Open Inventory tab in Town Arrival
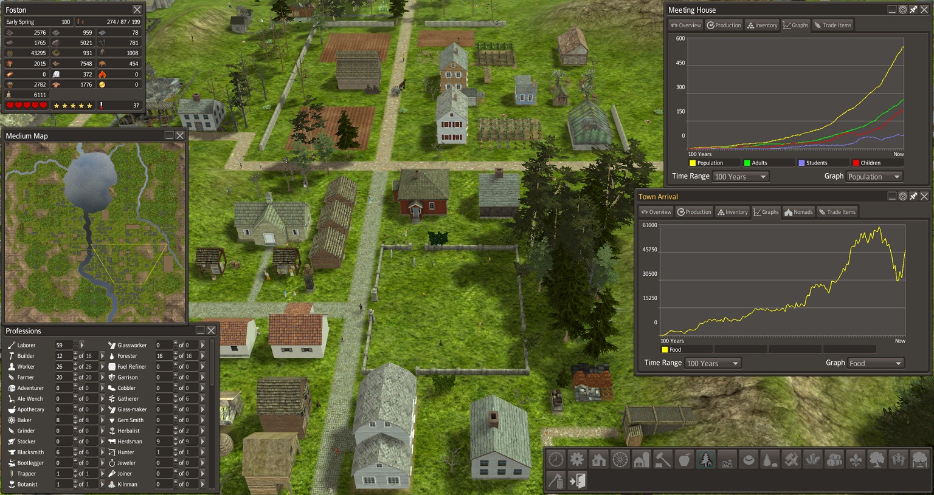 (x=732, y=211)
